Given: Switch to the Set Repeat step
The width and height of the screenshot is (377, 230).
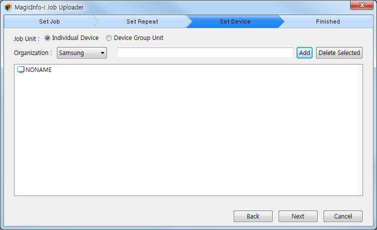Looking at the screenshot, I should click(142, 21).
